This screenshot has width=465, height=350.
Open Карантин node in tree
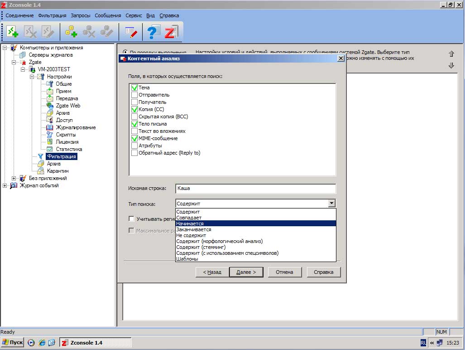58,171
